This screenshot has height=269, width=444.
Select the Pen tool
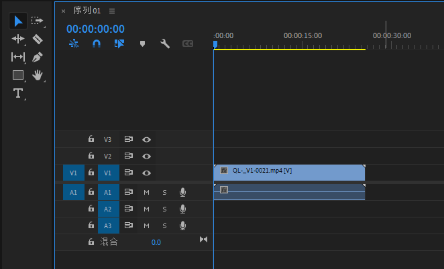38,57
